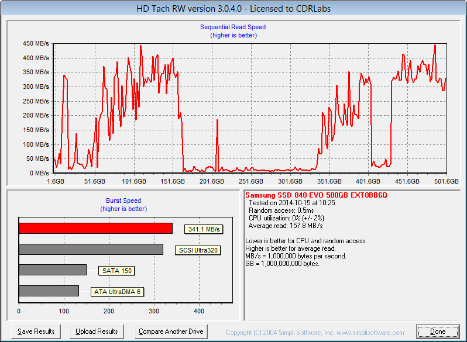The image size is (467, 342).
Task: Open the www.simplisoftware.com link
Action: coord(370,333)
